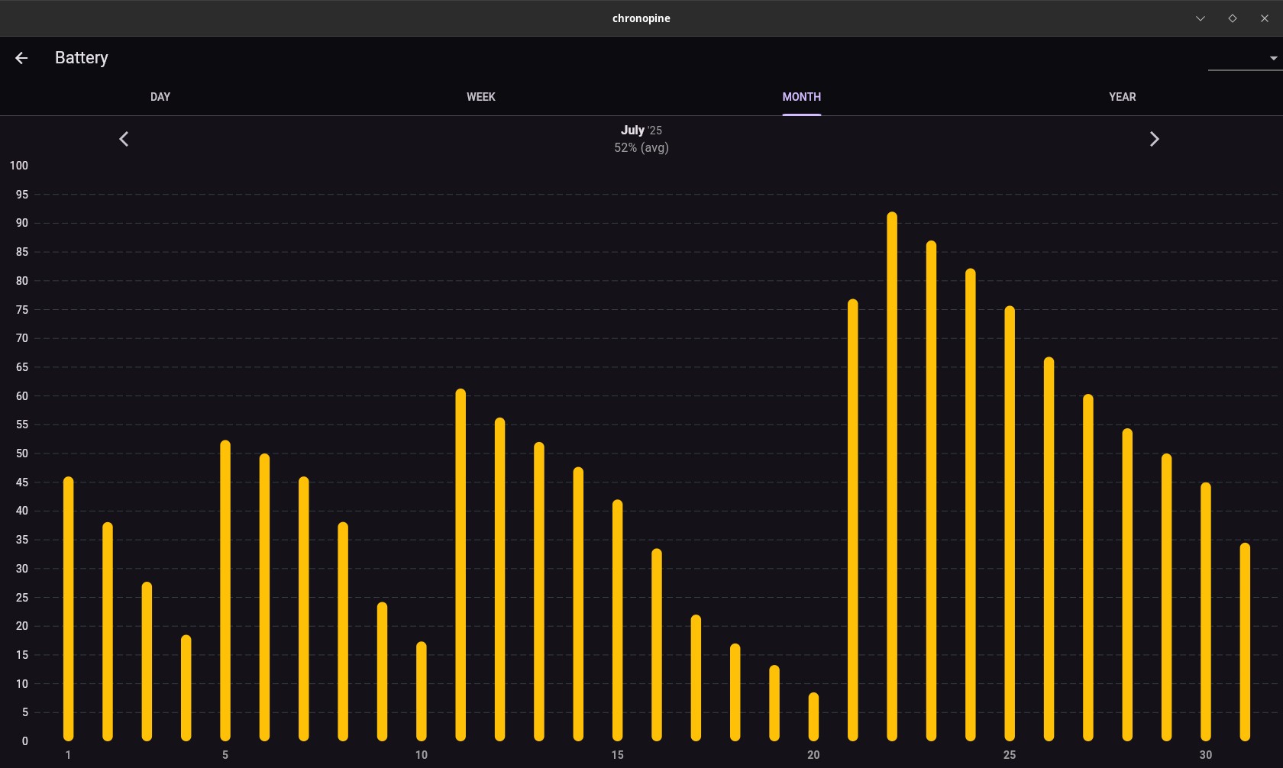Screen dimensions: 1283x768
Task: Select the bar for day 25
Action: click(x=1010, y=524)
